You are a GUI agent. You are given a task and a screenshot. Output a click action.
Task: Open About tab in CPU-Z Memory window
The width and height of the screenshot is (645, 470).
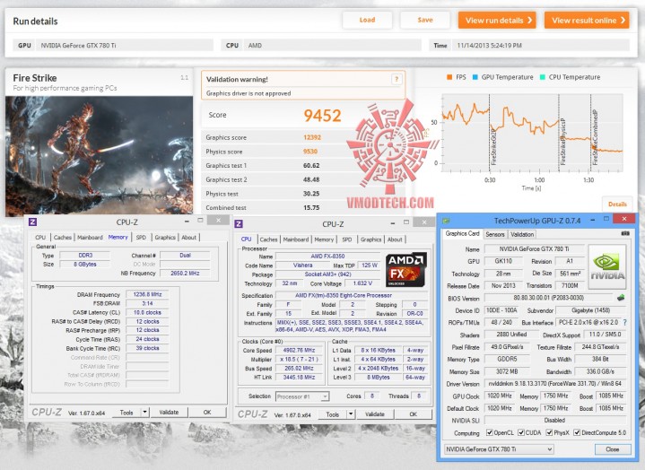[x=188, y=238]
